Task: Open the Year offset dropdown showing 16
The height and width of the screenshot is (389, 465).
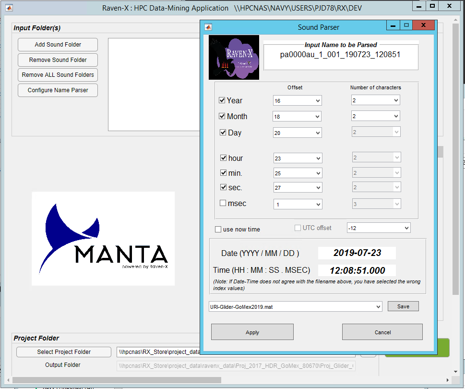Action: tap(297, 100)
